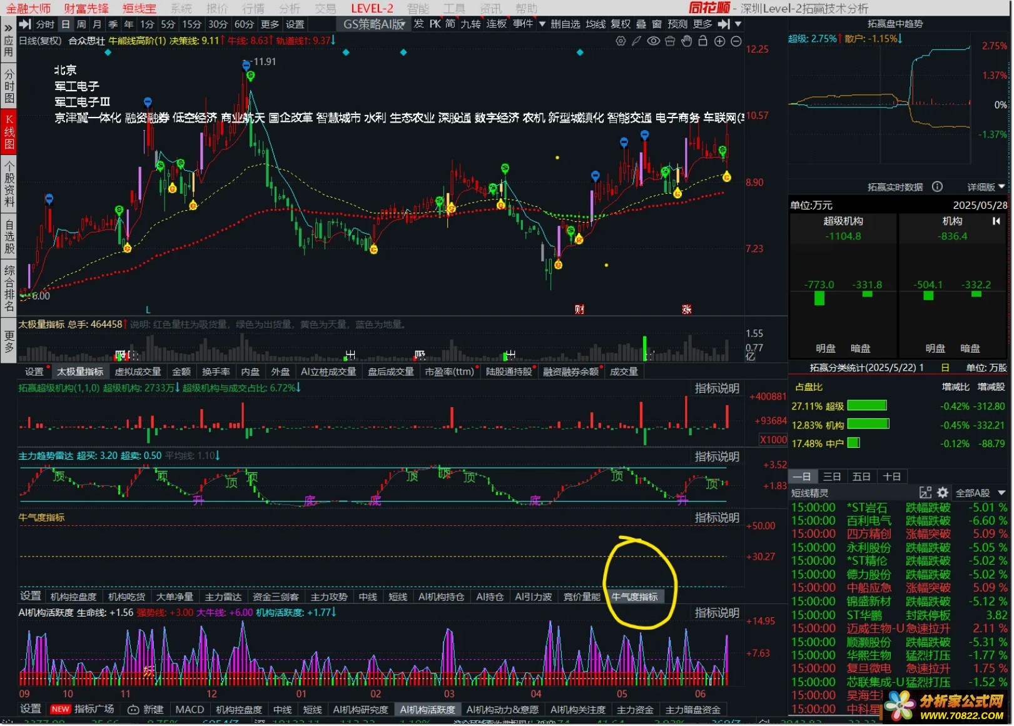Open 指标广场 with NEW badge
The height and width of the screenshot is (726, 1014).
(x=83, y=708)
